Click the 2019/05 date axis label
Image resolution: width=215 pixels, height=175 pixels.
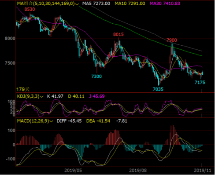click(x=73, y=170)
